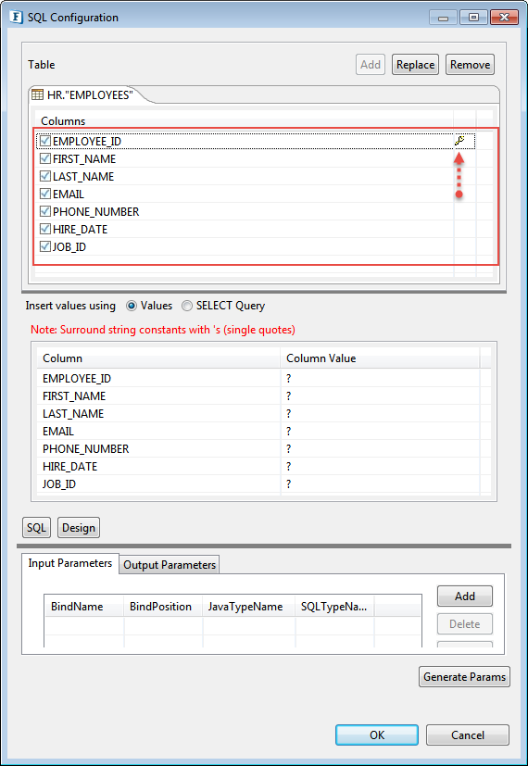This screenshot has width=528, height=766.
Task: Select the SELECT Query radio option
Action: 187,306
